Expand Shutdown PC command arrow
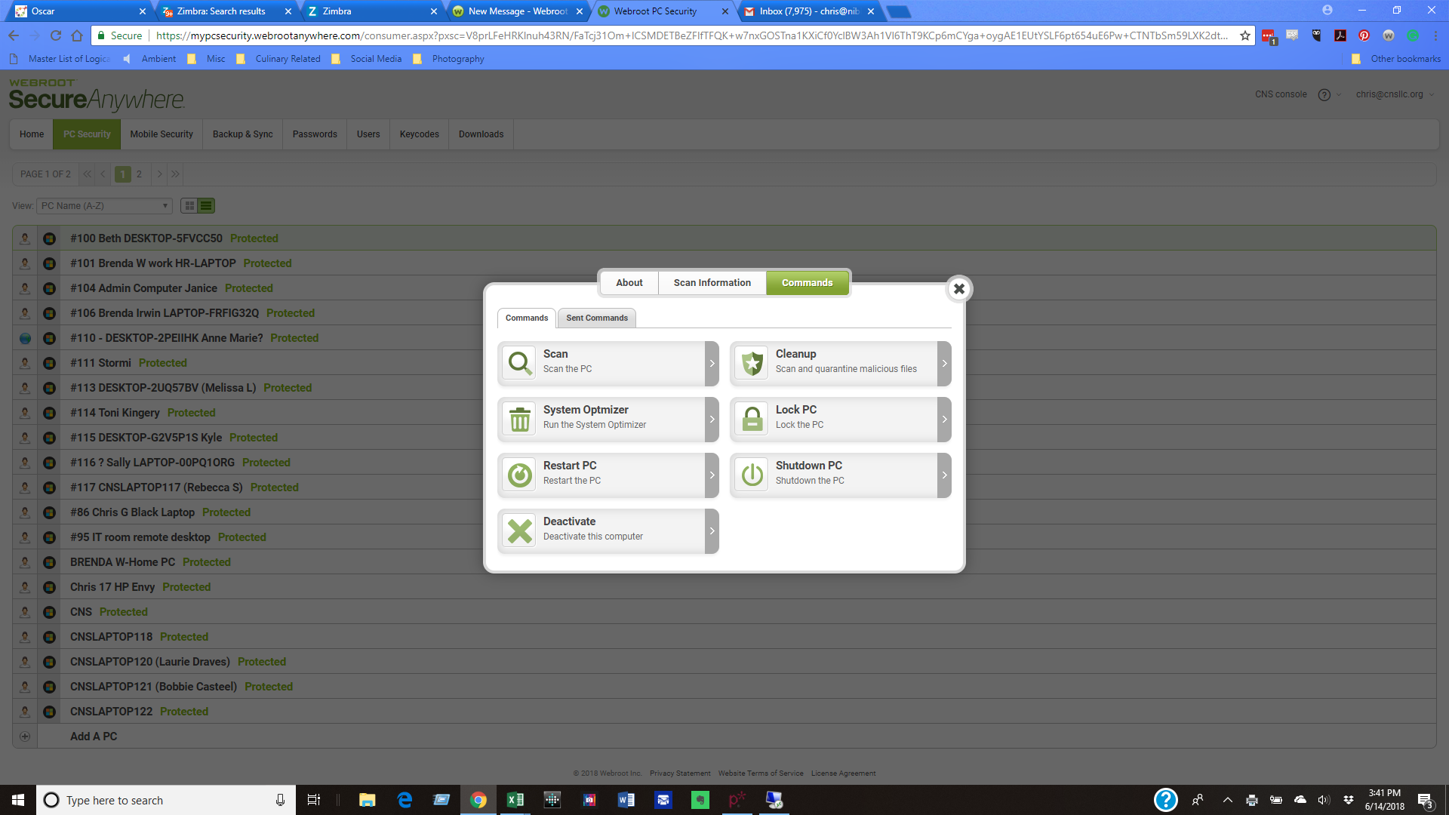This screenshot has width=1449, height=815. (x=944, y=475)
